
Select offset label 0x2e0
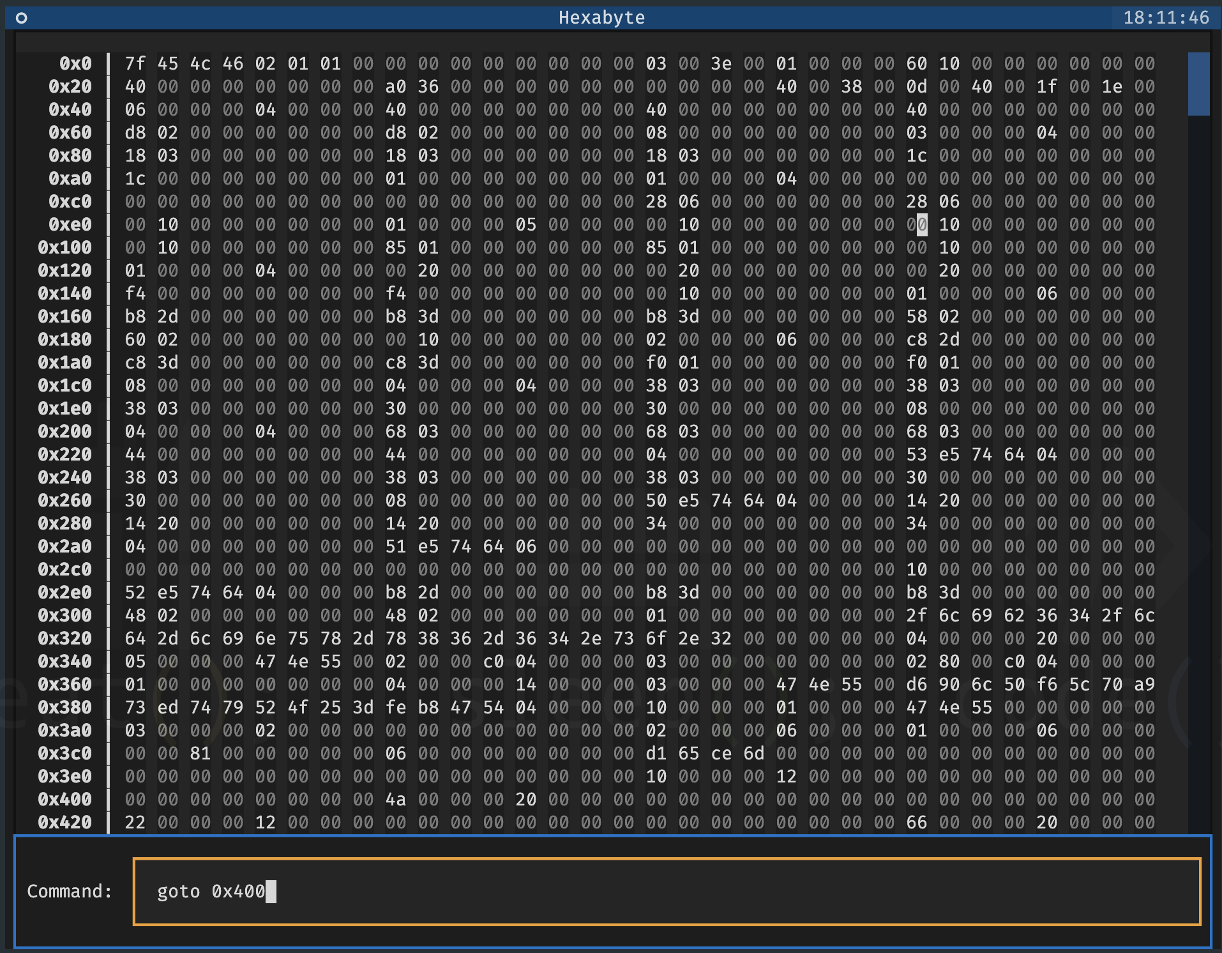point(65,592)
